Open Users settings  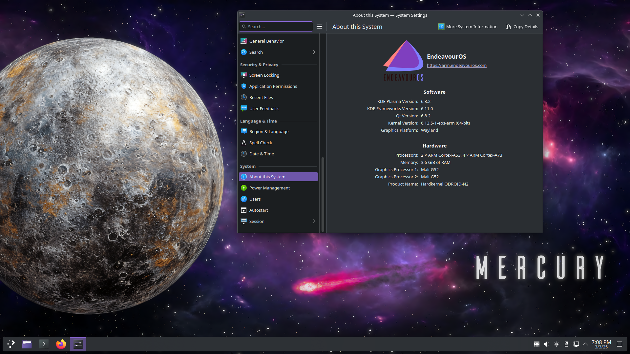click(x=255, y=199)
